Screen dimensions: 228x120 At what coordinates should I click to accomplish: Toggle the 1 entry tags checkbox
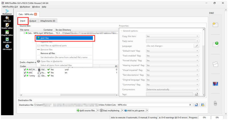pos(25,76)
